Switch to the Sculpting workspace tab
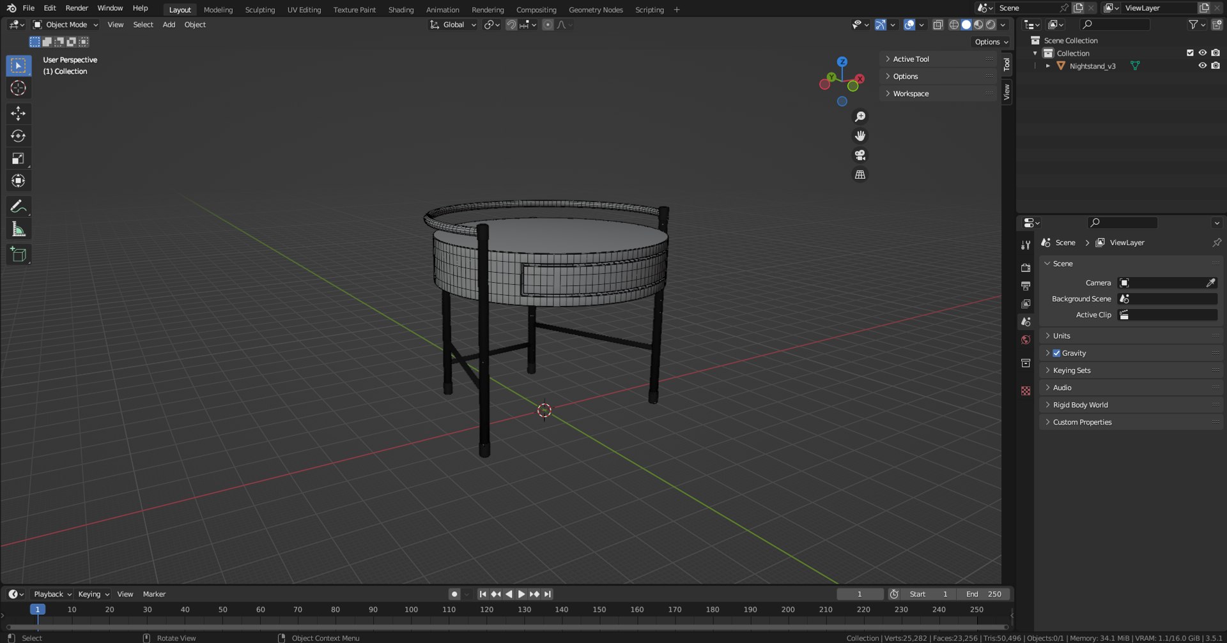This screenshot has height=643, width=1227. 260,10
